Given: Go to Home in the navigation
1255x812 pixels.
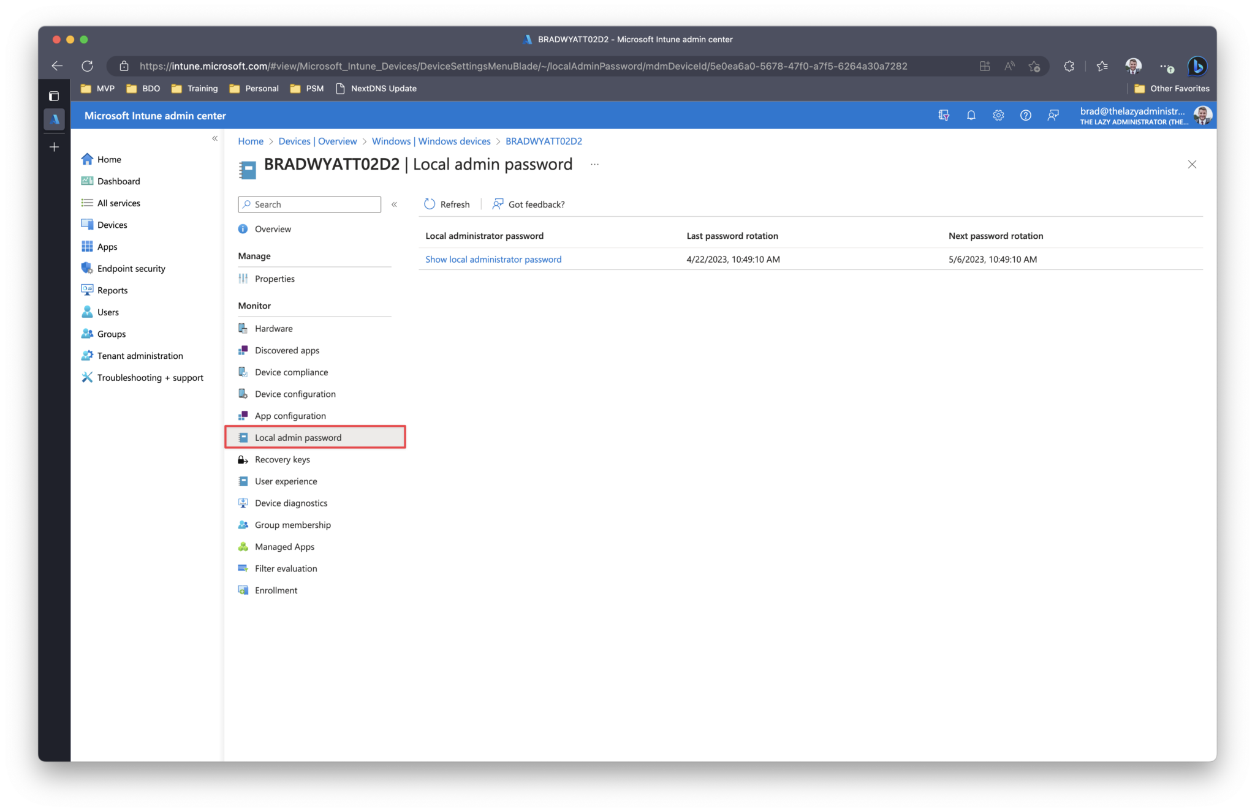Looking at the screenshot, I should (101, 159).
